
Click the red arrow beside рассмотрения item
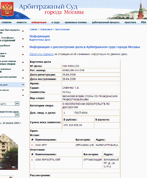click(x=23, y=78)
